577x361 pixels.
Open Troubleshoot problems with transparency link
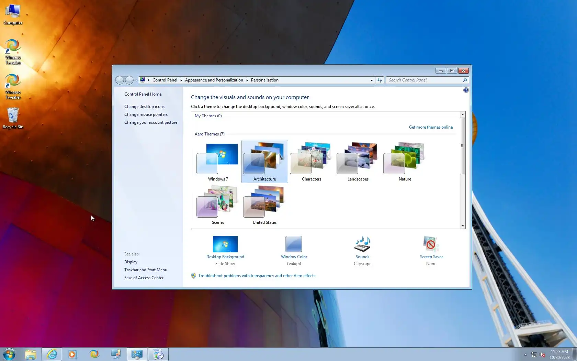point(257,276)
